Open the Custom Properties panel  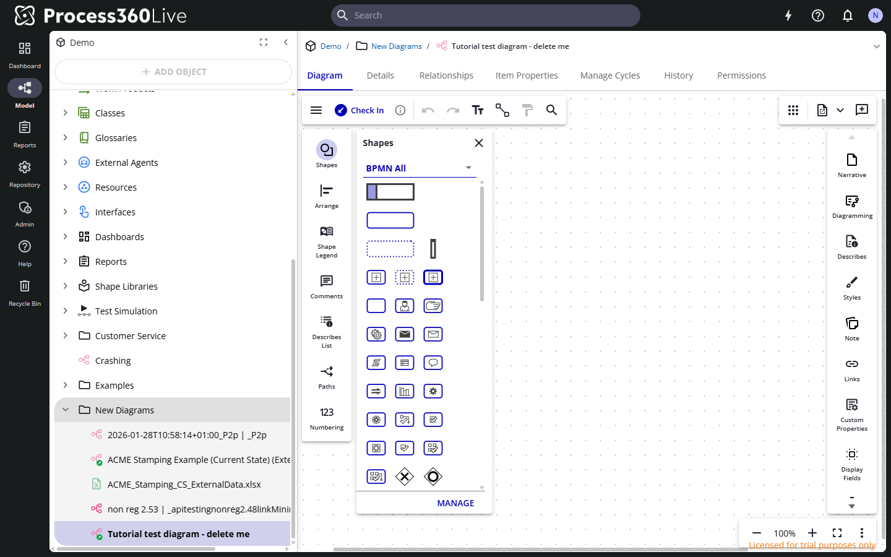coord(852,415)
